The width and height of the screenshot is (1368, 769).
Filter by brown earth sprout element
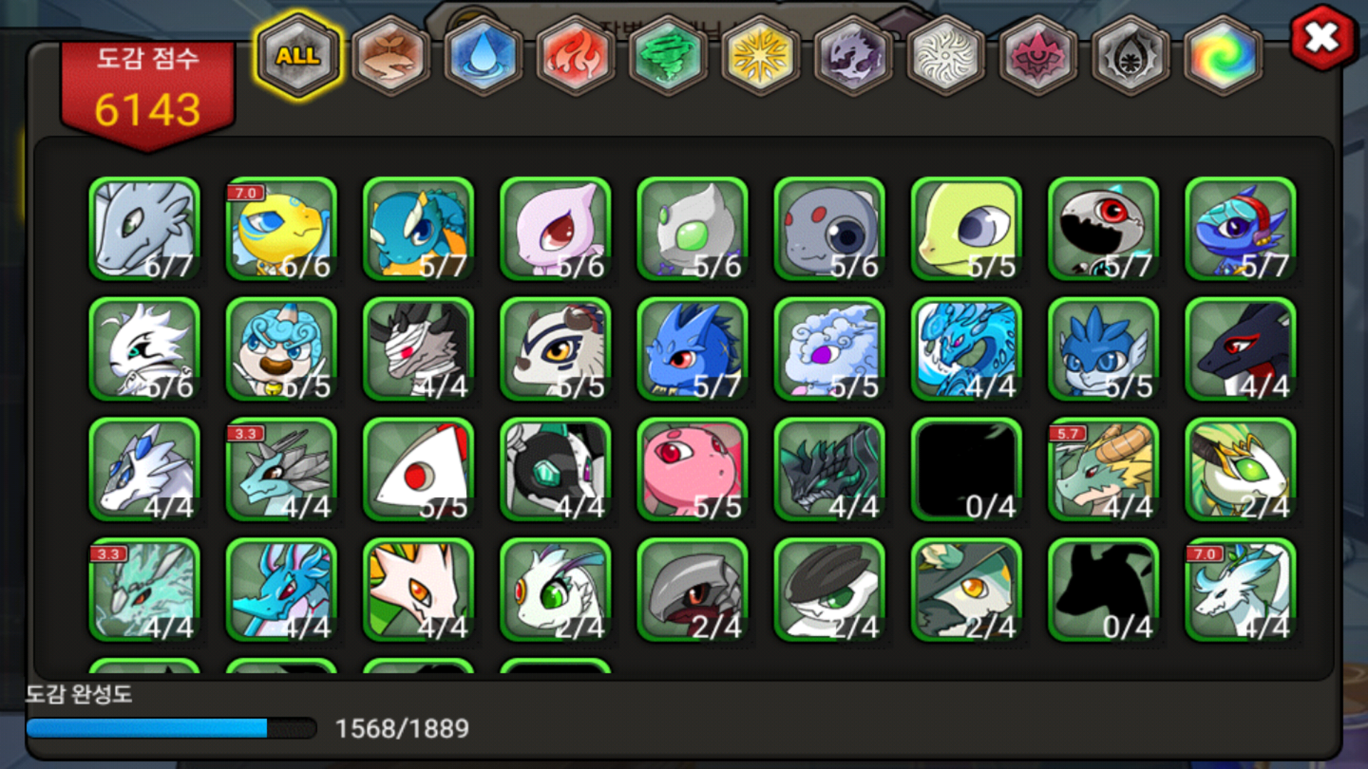tap(390, 56)
